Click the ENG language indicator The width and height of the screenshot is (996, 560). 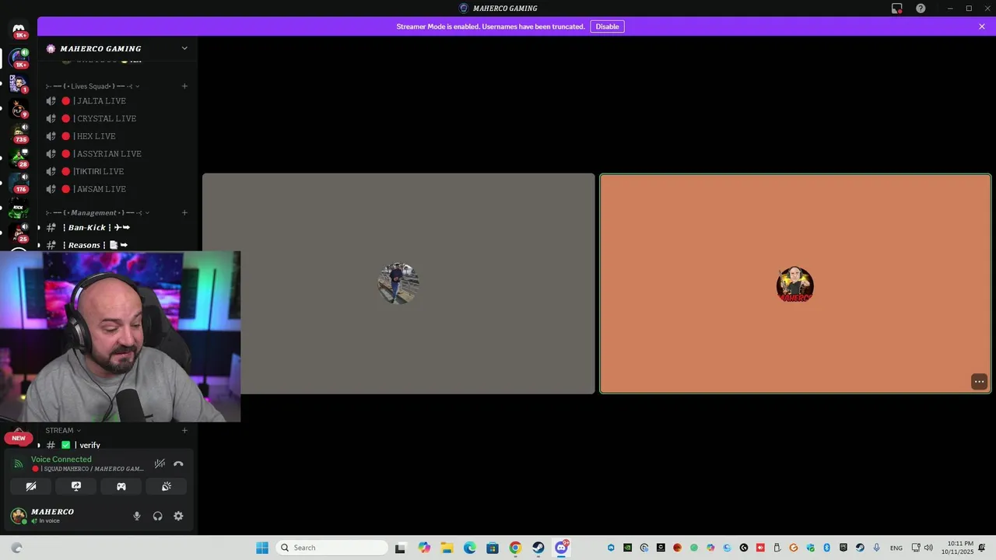(896, 548)
